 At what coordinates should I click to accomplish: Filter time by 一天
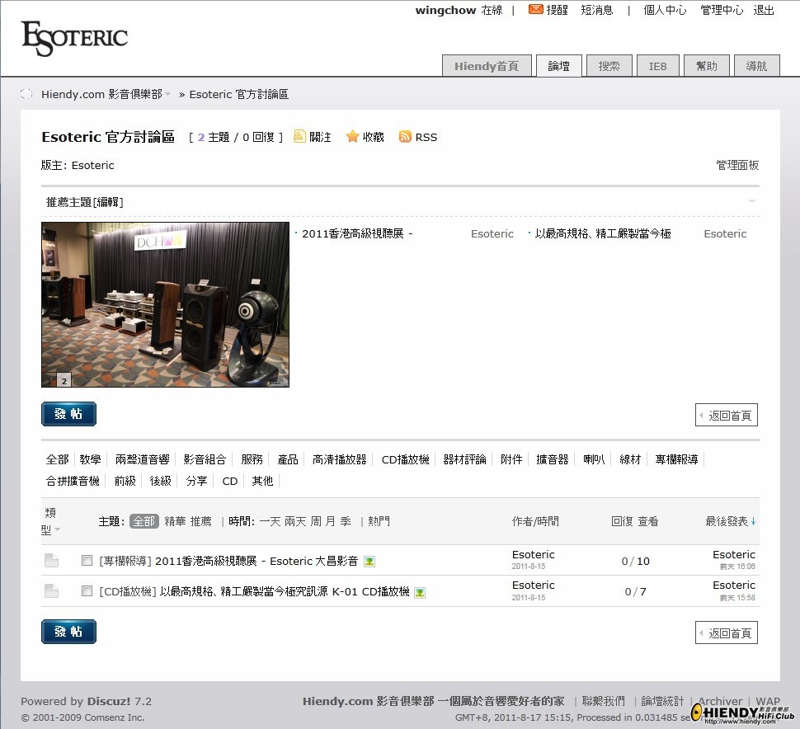tap(270, 521)
